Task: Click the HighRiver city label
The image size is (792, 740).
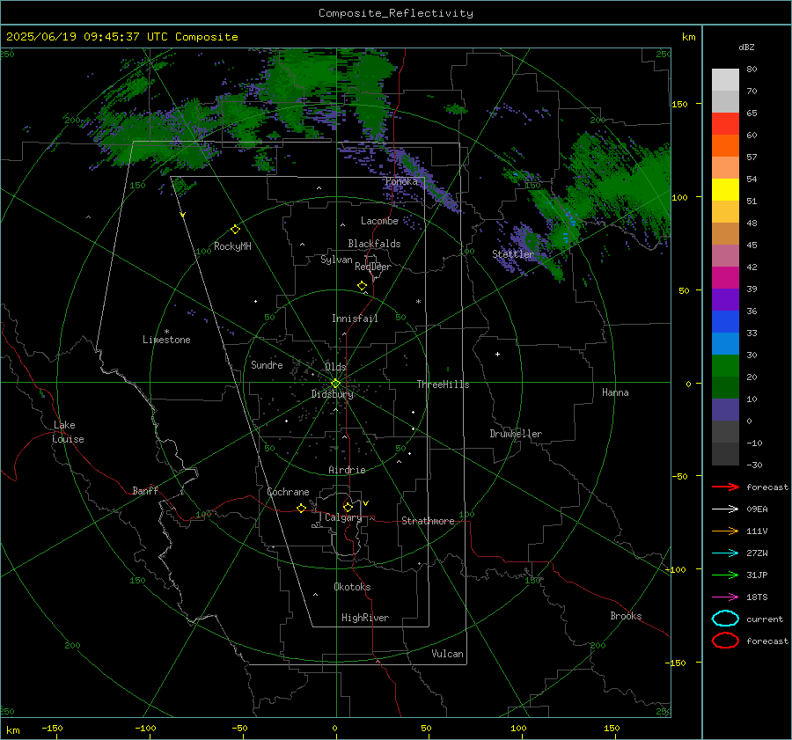Action: click(x=365, y=618)
